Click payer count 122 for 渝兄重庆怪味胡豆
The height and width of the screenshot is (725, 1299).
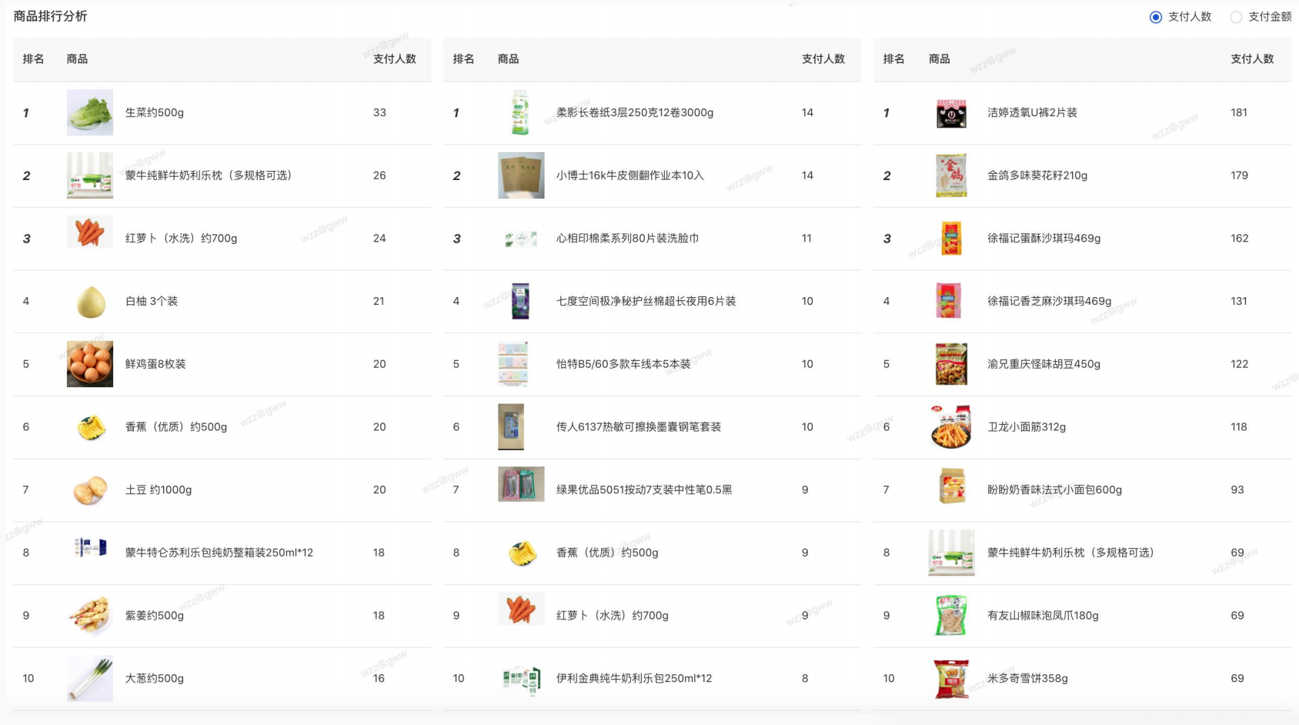pyautogui.click(x=1240, y=364)
